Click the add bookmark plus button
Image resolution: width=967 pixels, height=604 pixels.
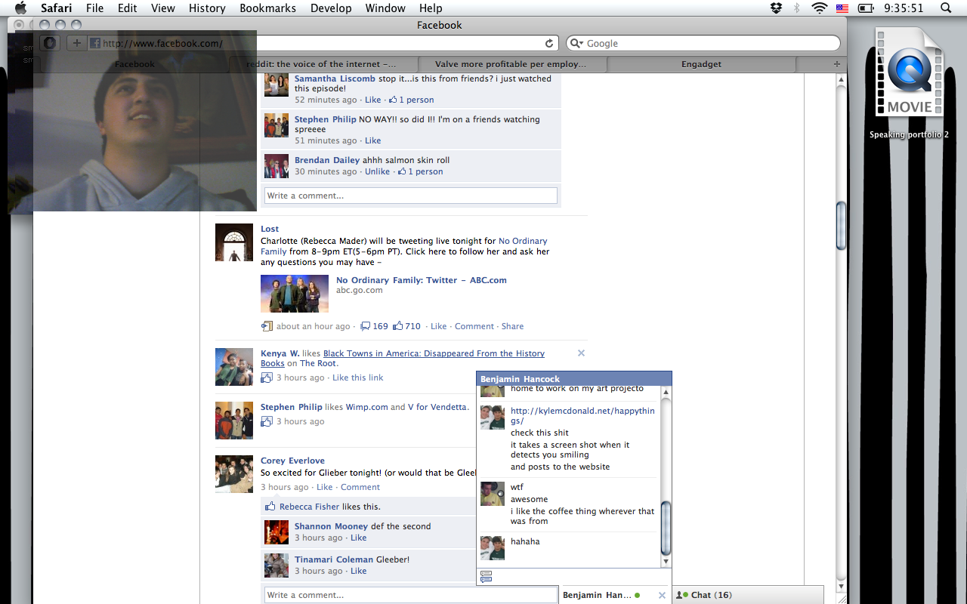click(76, 43)
